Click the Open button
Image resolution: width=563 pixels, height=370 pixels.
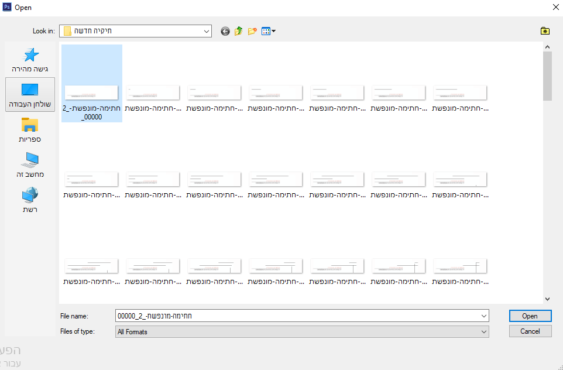pyautogui.click(x=530, y=316)
